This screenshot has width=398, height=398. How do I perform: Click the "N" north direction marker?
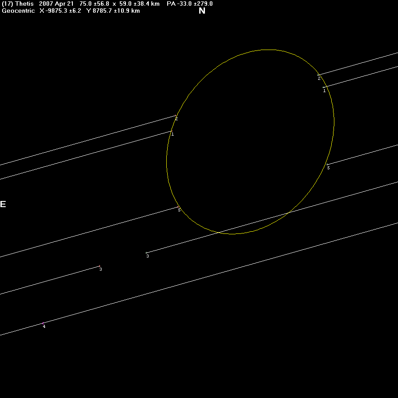point(202,11)
